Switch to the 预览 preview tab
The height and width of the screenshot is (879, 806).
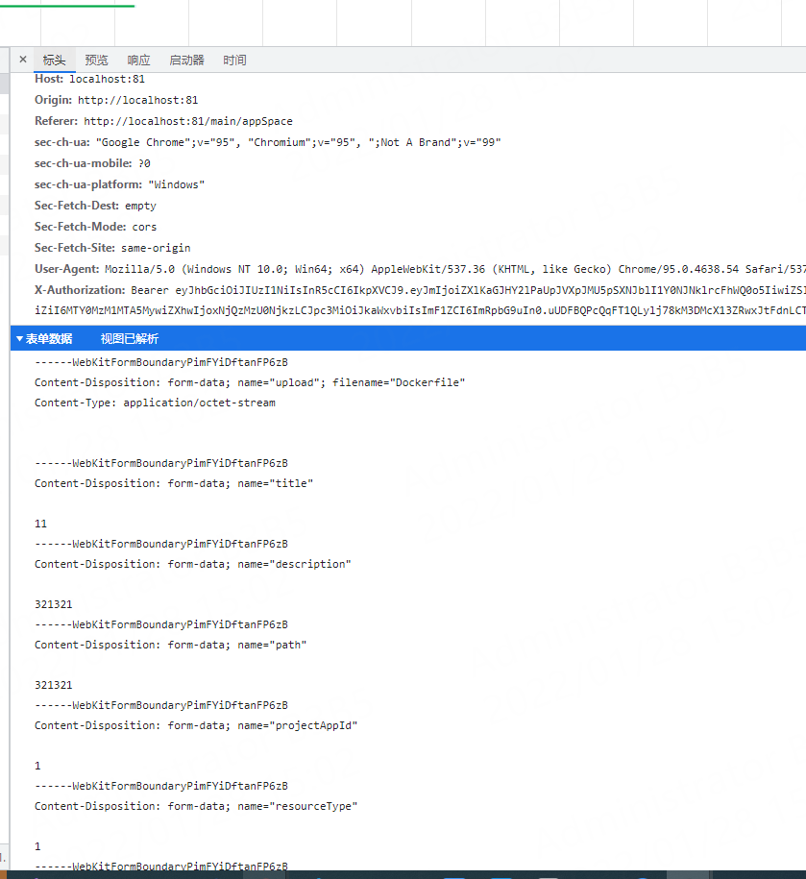point(96,59)
